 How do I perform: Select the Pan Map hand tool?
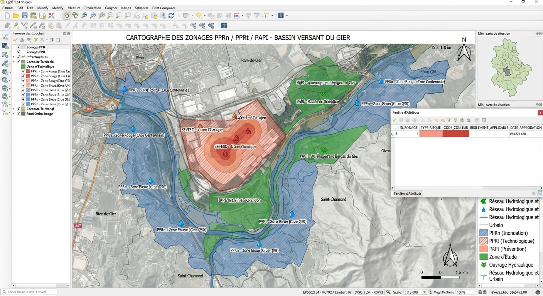point(67,15)
